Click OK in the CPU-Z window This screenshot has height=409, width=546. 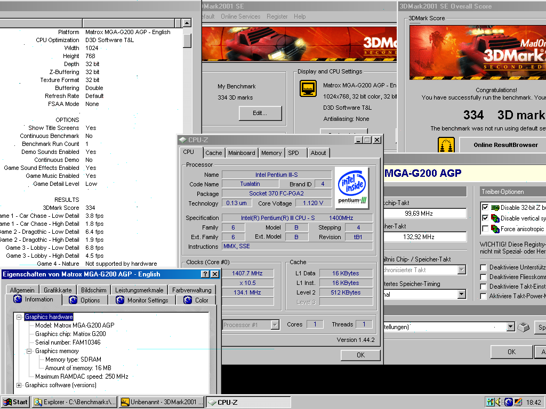point(360,355)
